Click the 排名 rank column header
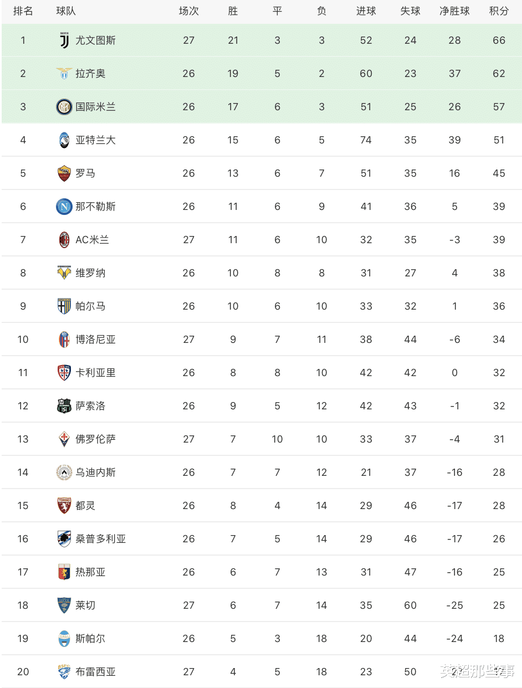This screenshot has width=522, height=688. pos(23,11)
